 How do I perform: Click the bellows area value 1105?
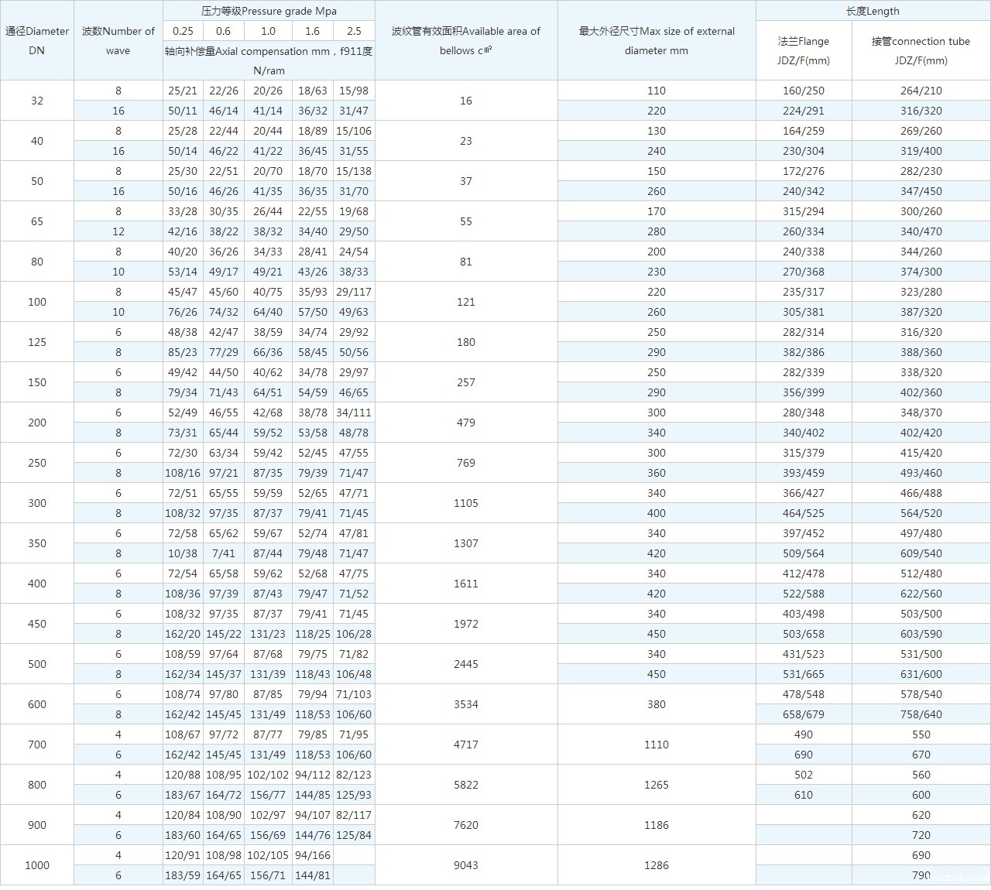(x=466, y=503)
